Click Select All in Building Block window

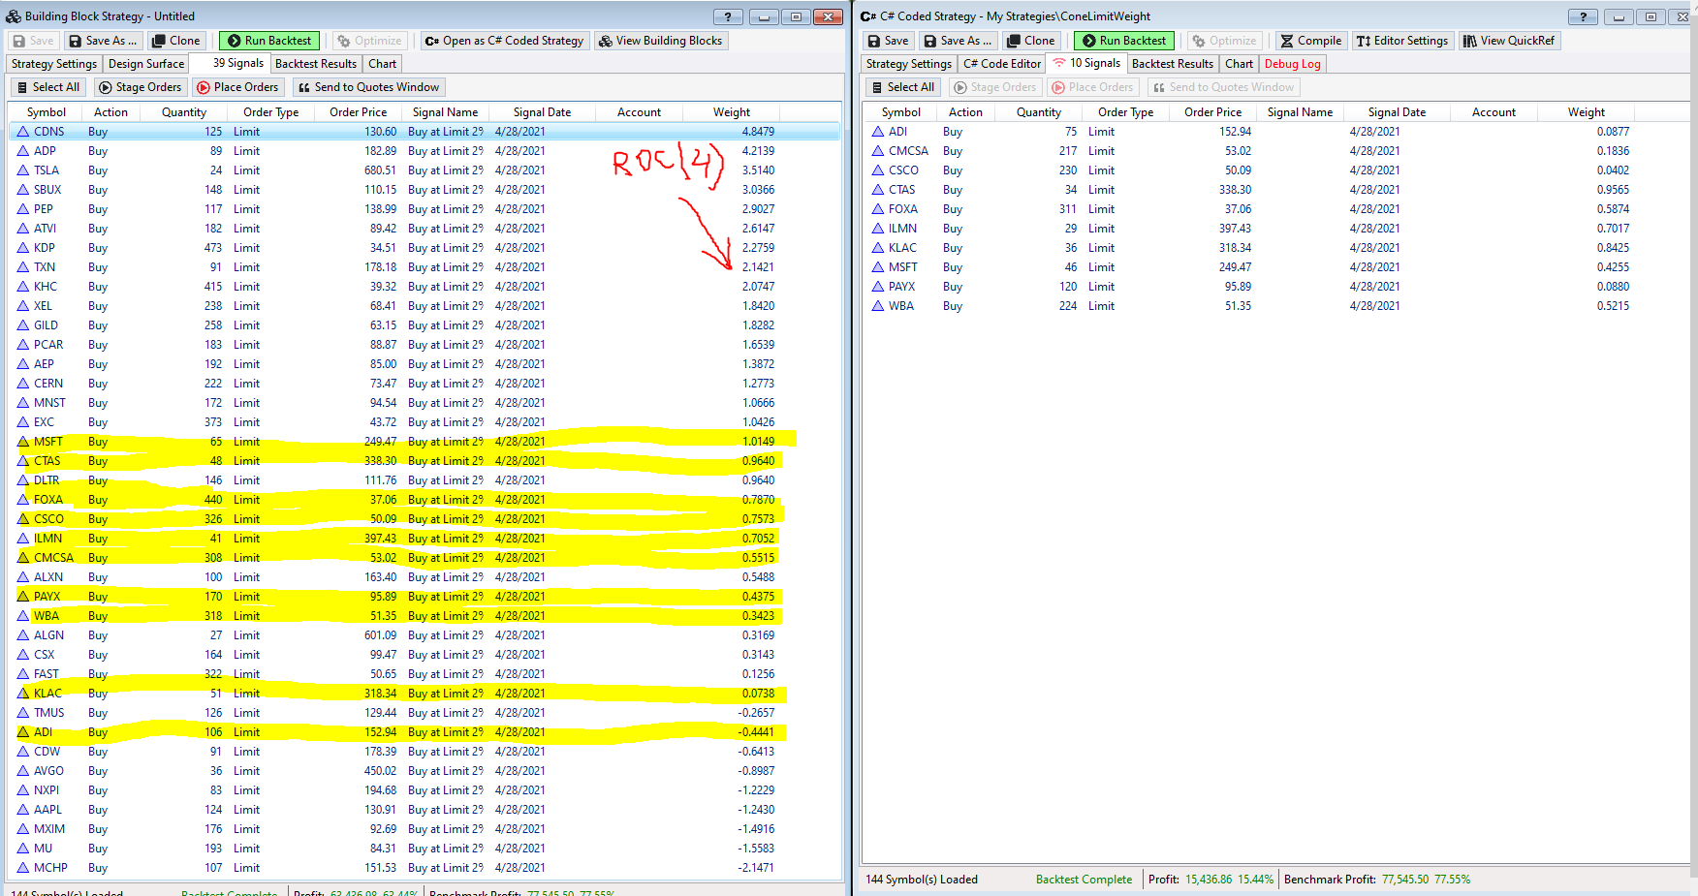click(47, 87)
